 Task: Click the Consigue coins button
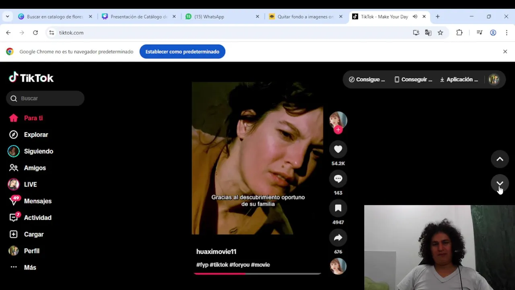point(367,79)
